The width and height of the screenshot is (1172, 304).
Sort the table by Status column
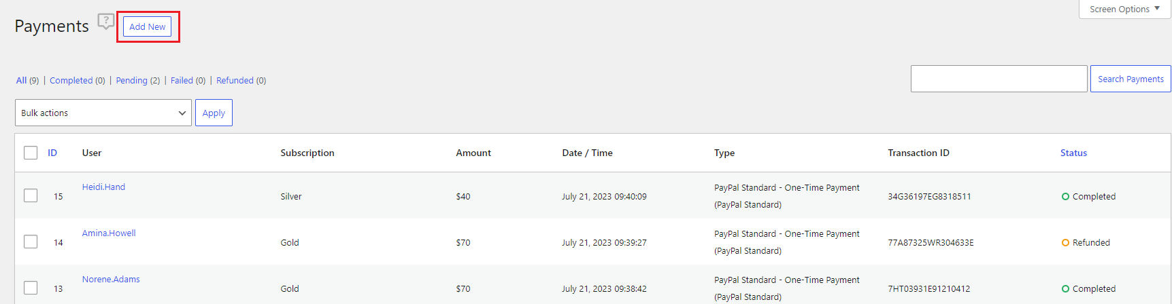(x=1073, y=153)
